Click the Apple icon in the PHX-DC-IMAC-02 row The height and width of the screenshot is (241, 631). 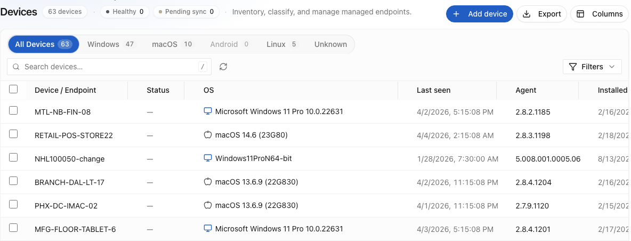(208, 206)
